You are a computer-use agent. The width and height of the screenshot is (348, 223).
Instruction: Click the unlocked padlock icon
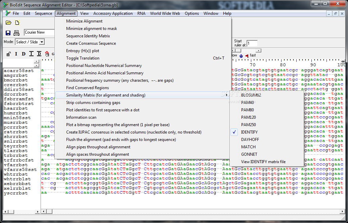point(9,54)
